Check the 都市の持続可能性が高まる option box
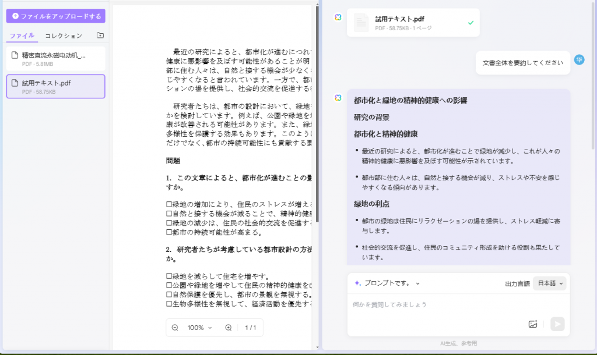The image size is (597, 355). pyautogui.click(x=169, y=232)
